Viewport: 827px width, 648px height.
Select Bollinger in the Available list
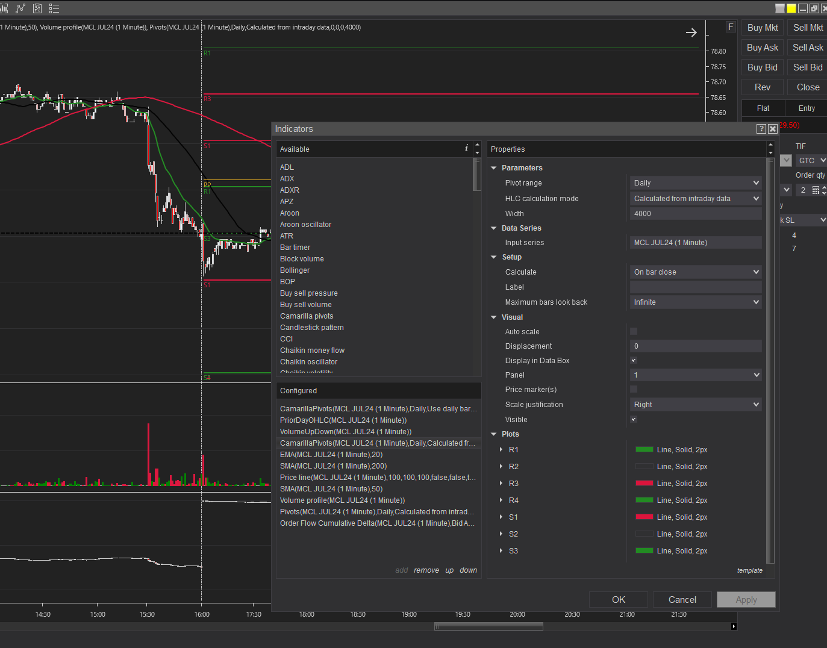295,270
